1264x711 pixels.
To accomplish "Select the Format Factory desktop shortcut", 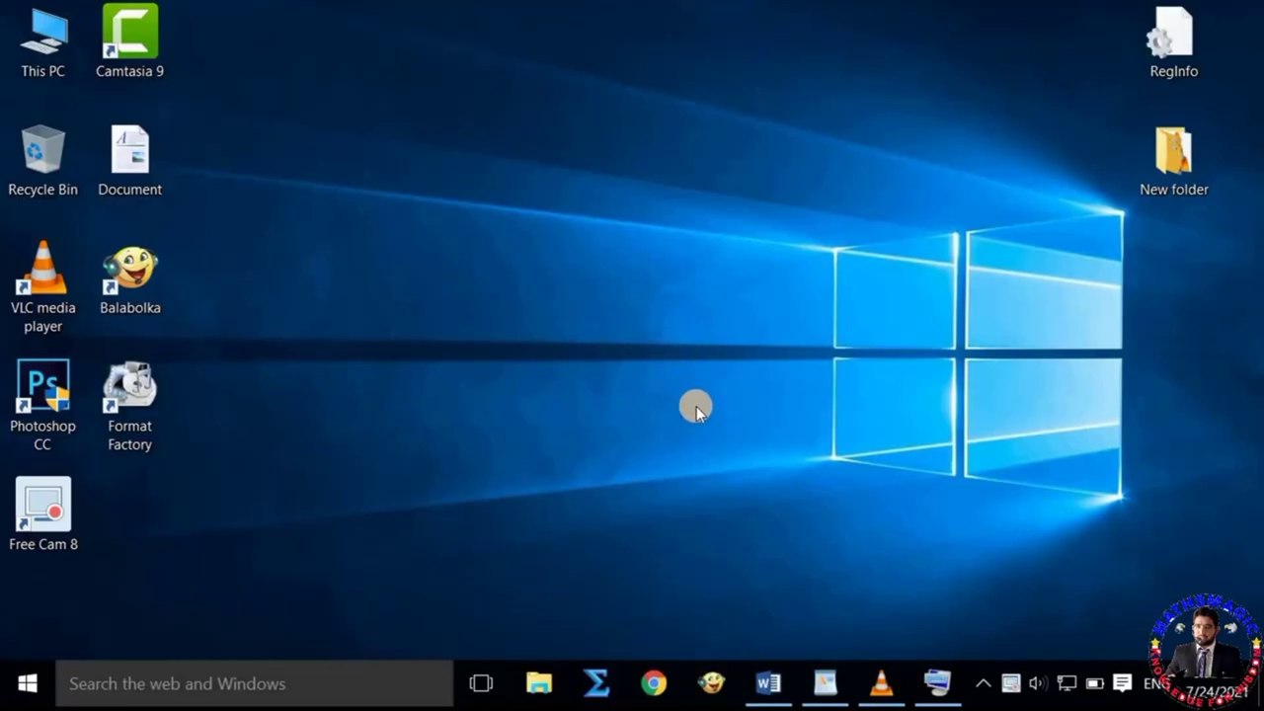I will pos(129,406).
